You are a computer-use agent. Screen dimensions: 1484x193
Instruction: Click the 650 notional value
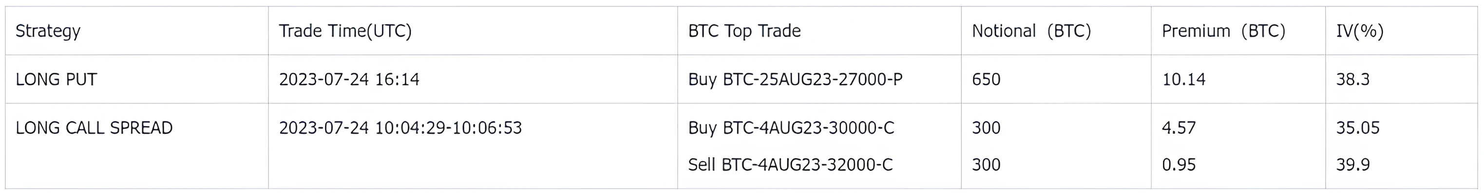986,79
